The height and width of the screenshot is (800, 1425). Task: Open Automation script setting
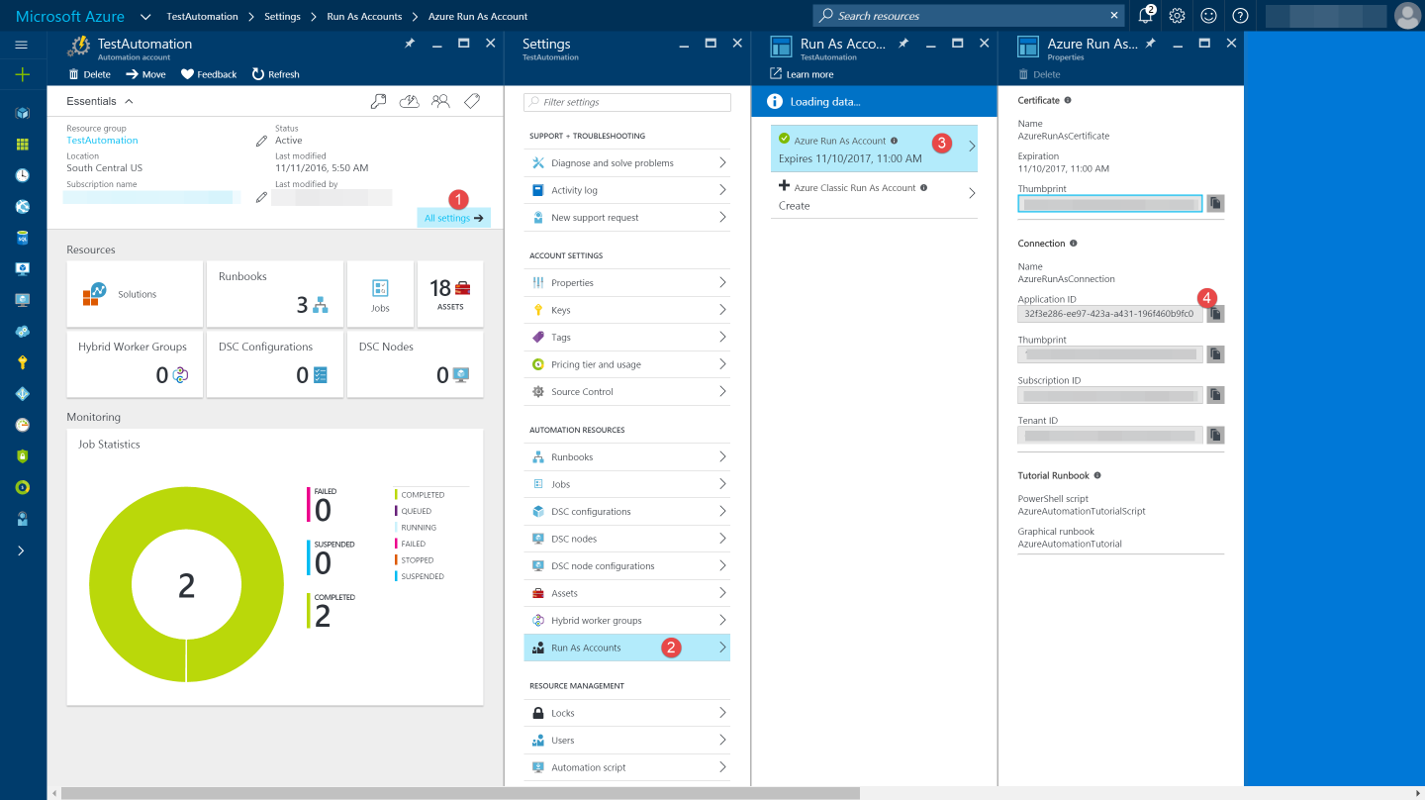click(x=629, y=767)
